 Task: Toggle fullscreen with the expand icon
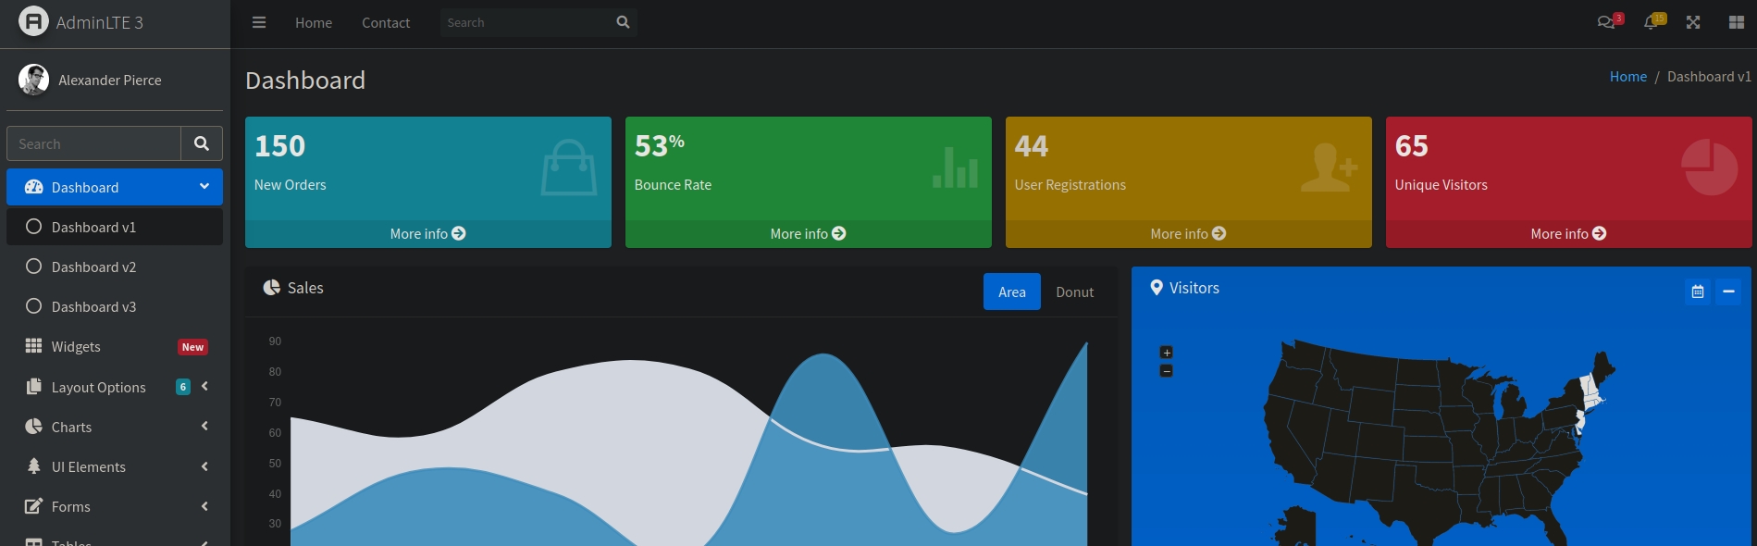(1693, 22)
